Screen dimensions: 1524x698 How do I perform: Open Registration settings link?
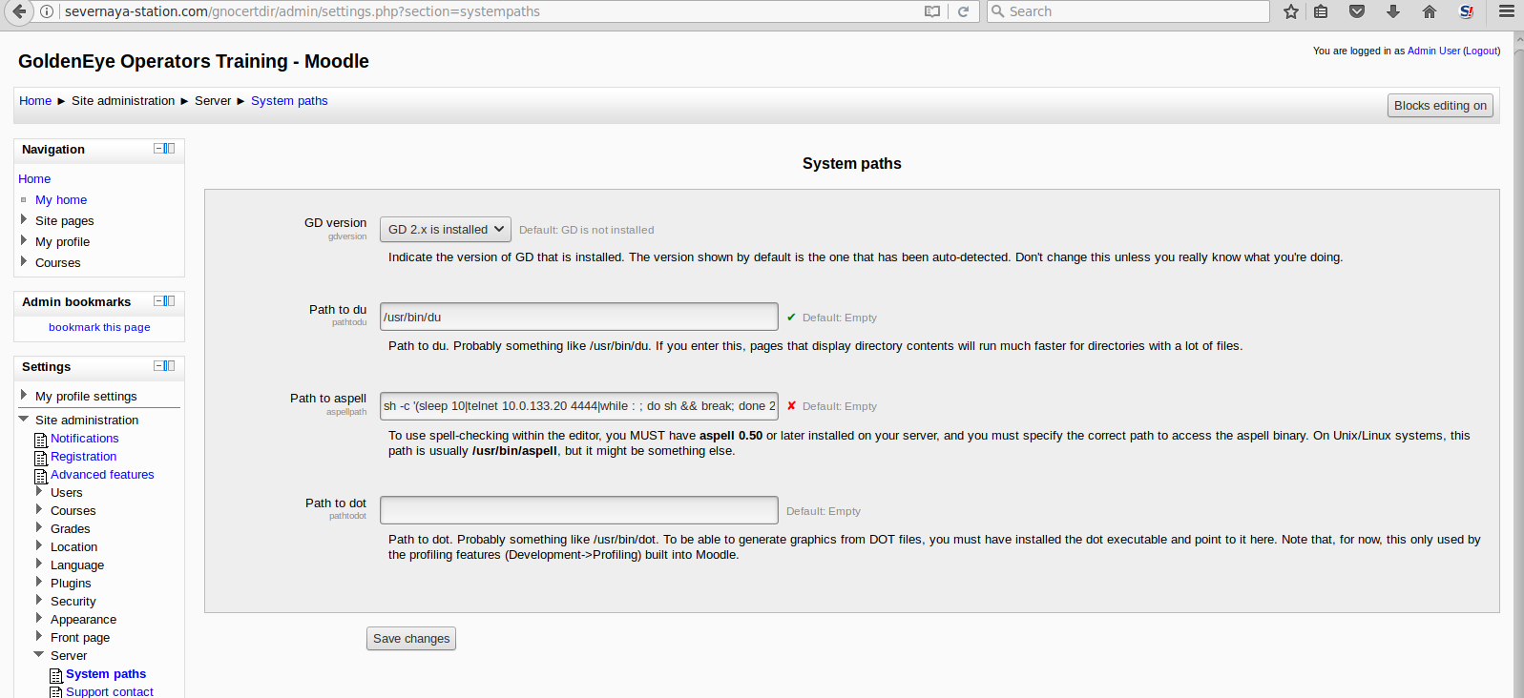pyautogui.click(x=84, y=457)
